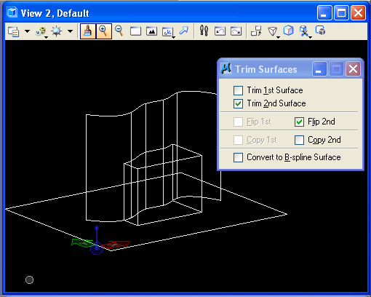Tick the Copy 2nd checkbox
Image resolution: width=371 pixels, height=297 pixels.
click(299, 140)
